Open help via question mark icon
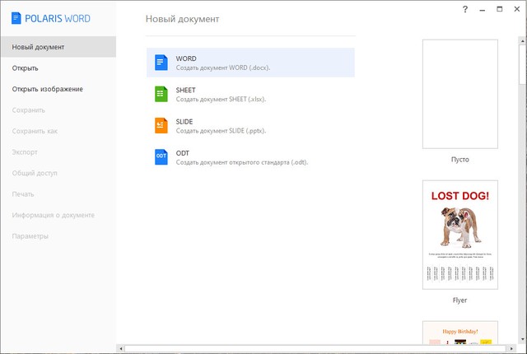The height and width of the screenshot is (354, 527). coord(465,9)
